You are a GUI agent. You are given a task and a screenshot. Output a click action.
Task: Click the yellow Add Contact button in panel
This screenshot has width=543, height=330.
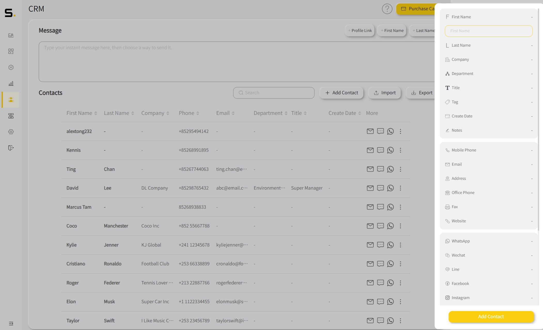(x=490, y=317)
